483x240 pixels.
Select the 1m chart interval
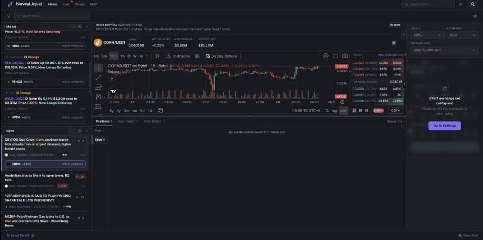pos(96,56)
